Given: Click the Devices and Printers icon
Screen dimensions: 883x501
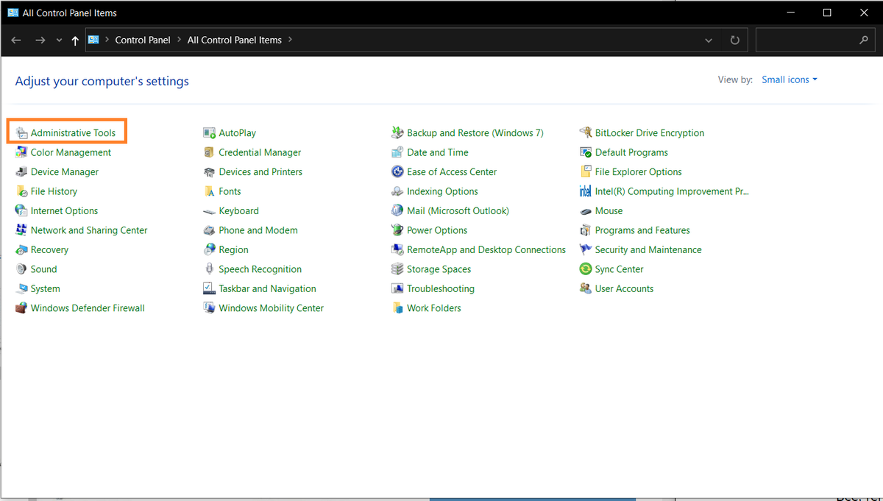Looking at the screenshot, I should (209, 172).
